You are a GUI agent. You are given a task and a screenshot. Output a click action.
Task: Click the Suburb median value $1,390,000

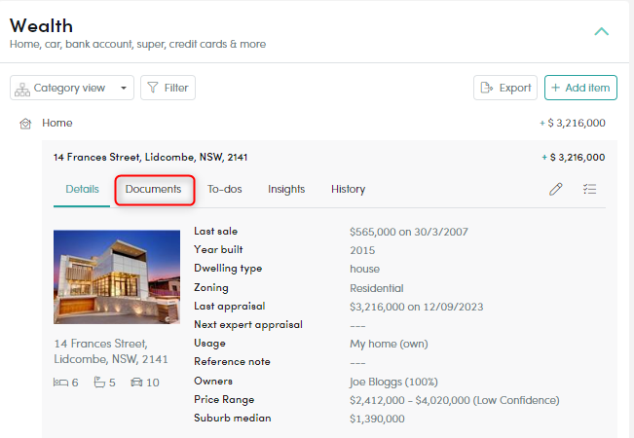(x=377, y=419)
